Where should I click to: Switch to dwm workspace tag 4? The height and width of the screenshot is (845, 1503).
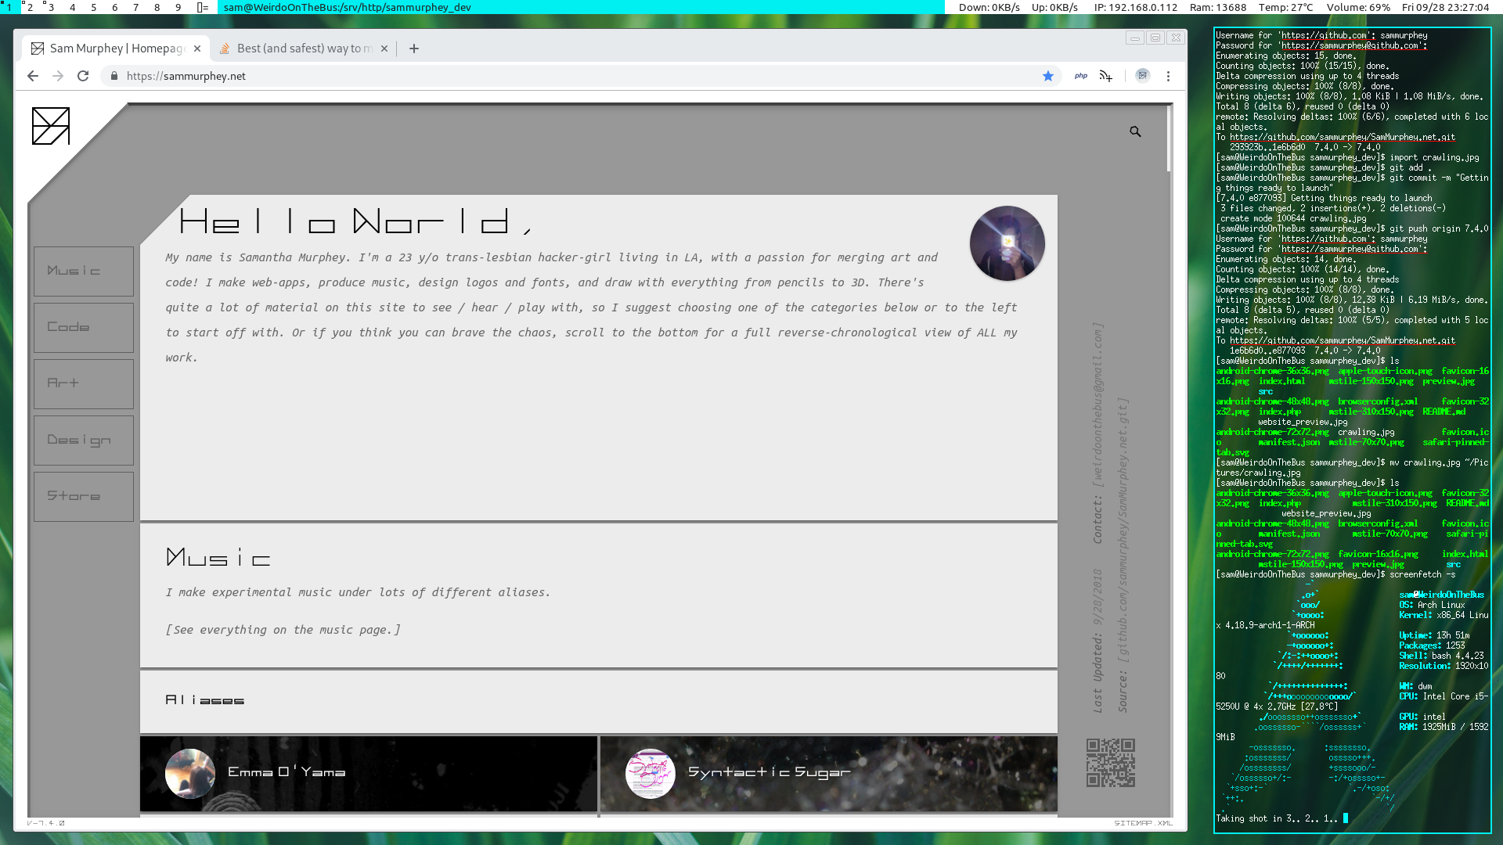[73, 7]
